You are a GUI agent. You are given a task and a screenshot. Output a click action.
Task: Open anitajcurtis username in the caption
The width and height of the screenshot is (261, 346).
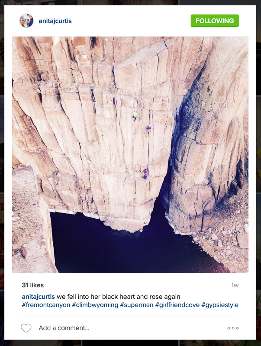click(x=38, y=297)
